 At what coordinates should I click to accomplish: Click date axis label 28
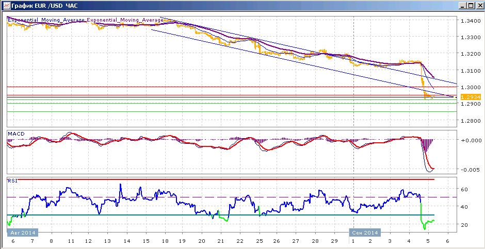pyautogui.click(x=315, y=241)
